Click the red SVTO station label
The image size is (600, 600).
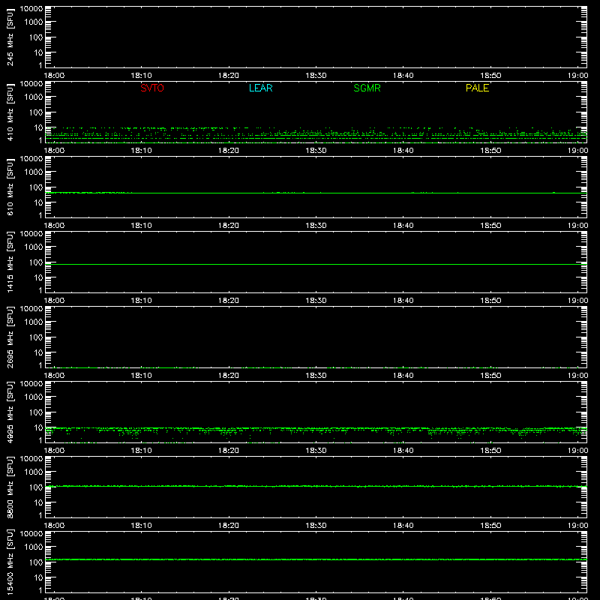tap(152, 88)
